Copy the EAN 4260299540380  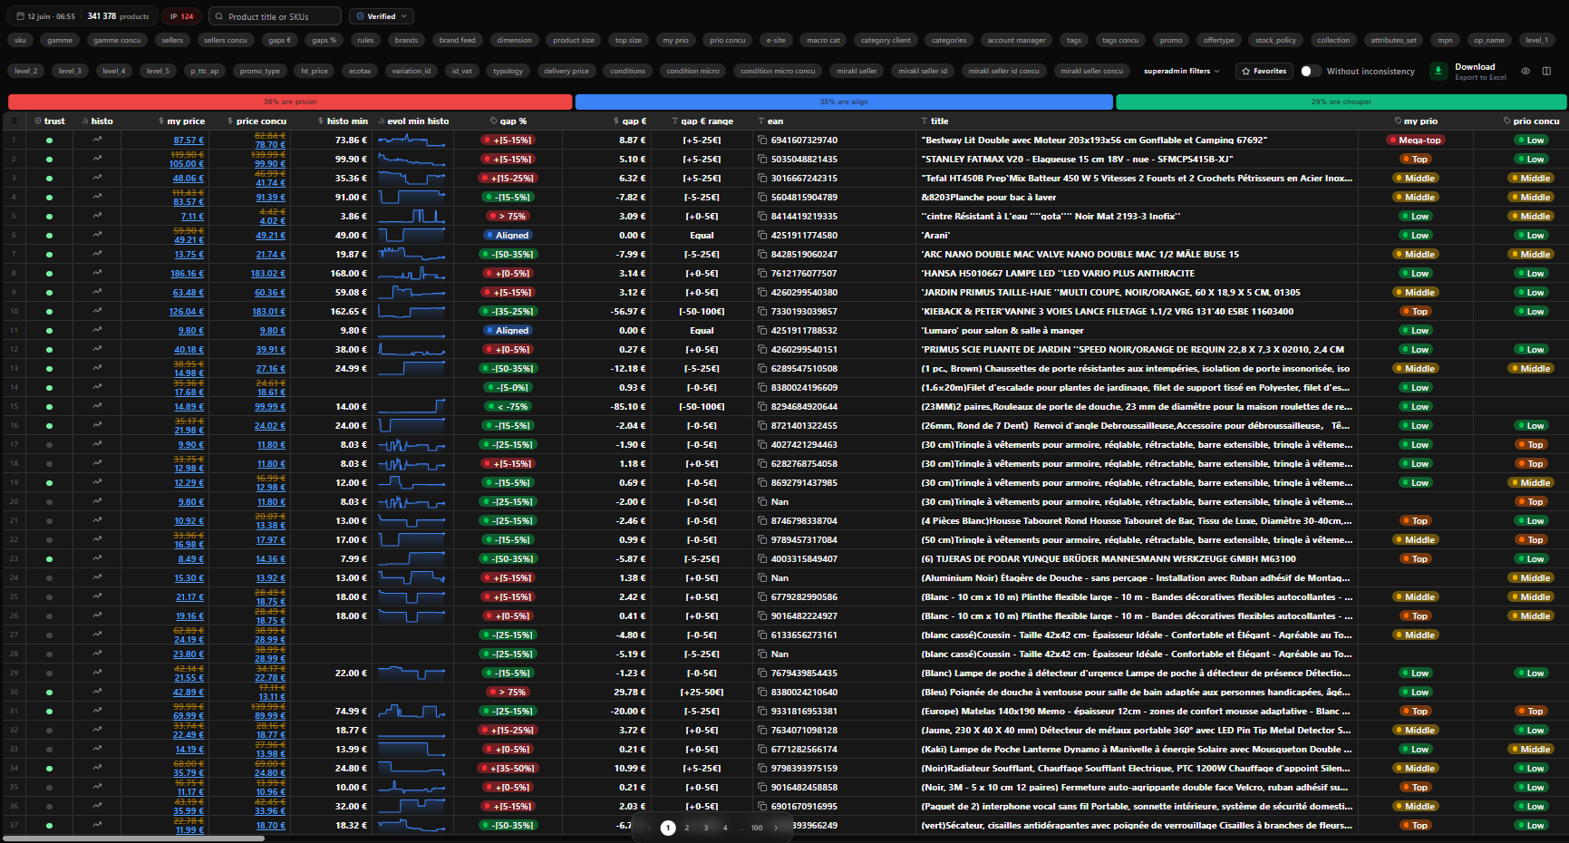762,293
